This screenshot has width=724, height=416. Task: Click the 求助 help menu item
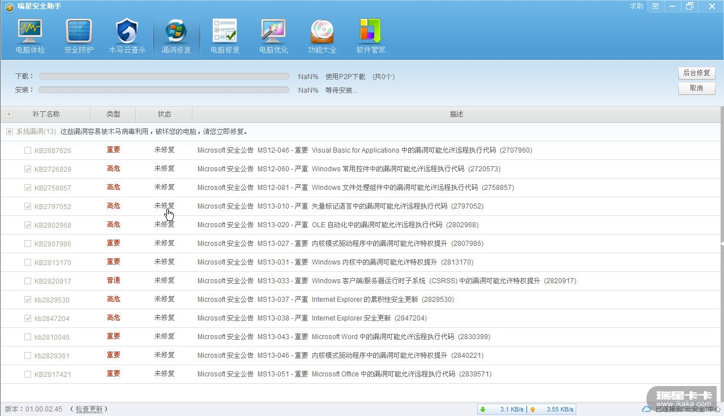(x=636, y=6)
